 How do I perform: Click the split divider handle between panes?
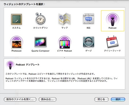pyautogui.click(x=64, y=58)
